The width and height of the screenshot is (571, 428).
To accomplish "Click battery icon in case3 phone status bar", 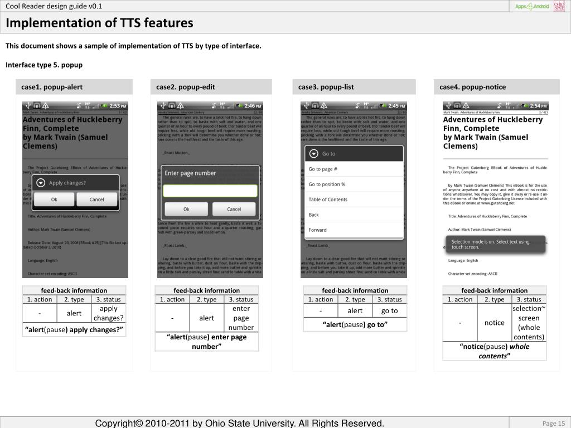I will [x=383, y=105].
